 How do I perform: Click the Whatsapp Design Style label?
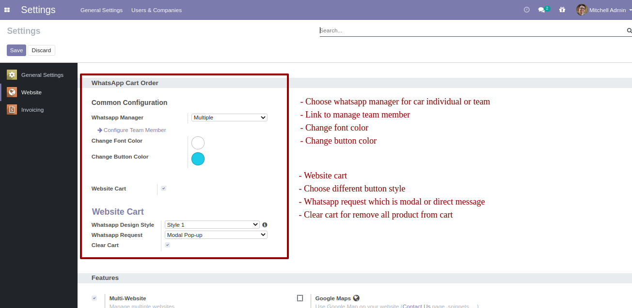(x=123, y=225)
